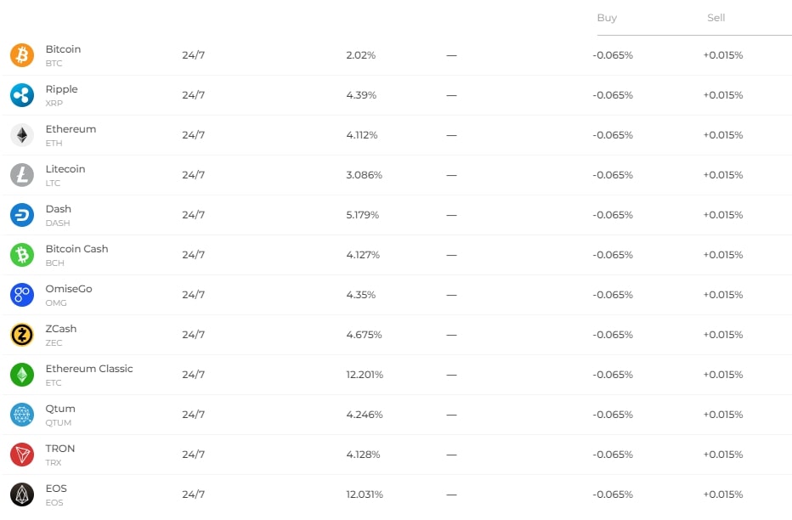Image resolution: width=792 pixels, height=520 pixels.
Task: Click the black EOS icon
Action: (22, 495)
